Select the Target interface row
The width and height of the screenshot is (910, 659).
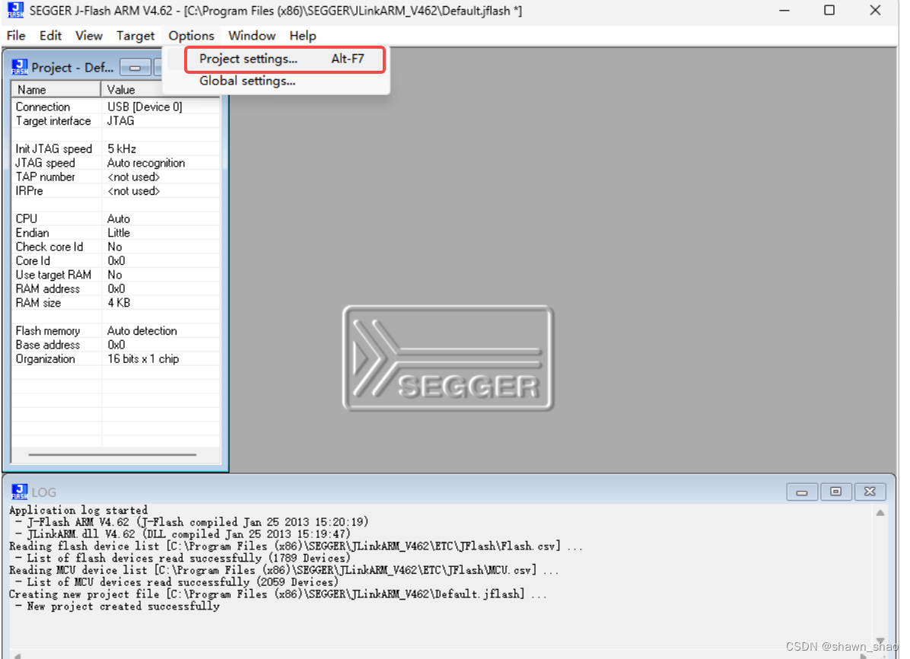(116, 121)
